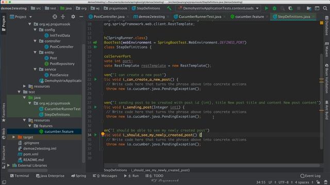Select pom.xml in project tree
This screenshot has width=330, height=185.
click(31, 154)
